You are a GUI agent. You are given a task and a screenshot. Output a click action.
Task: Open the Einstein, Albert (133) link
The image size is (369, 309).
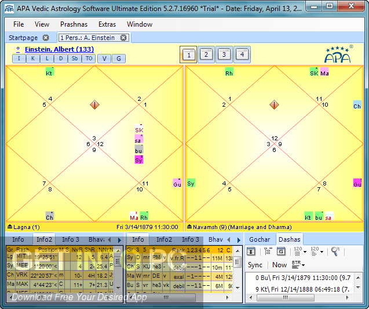click(x=59, y=49)
